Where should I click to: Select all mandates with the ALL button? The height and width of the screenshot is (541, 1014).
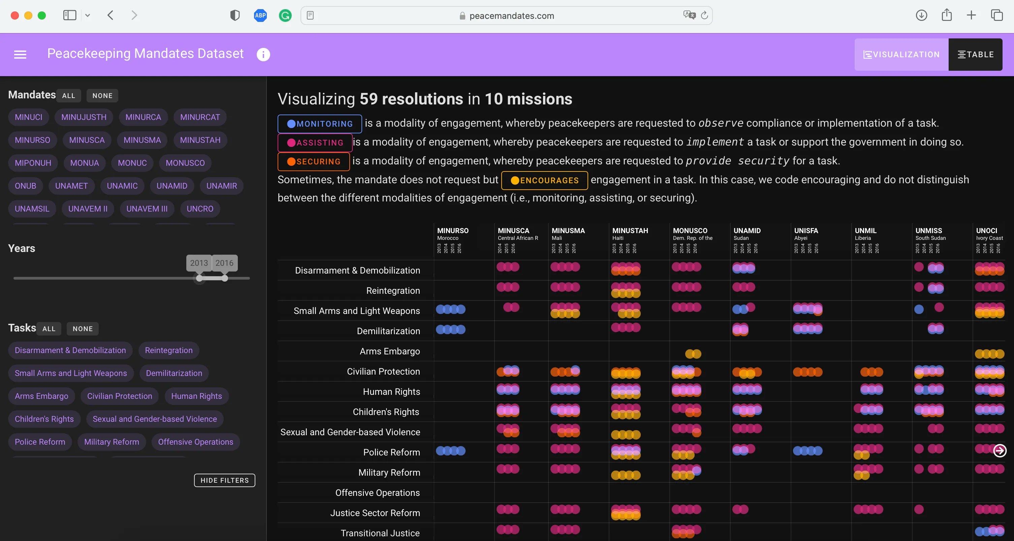click(x=68, y=96)
